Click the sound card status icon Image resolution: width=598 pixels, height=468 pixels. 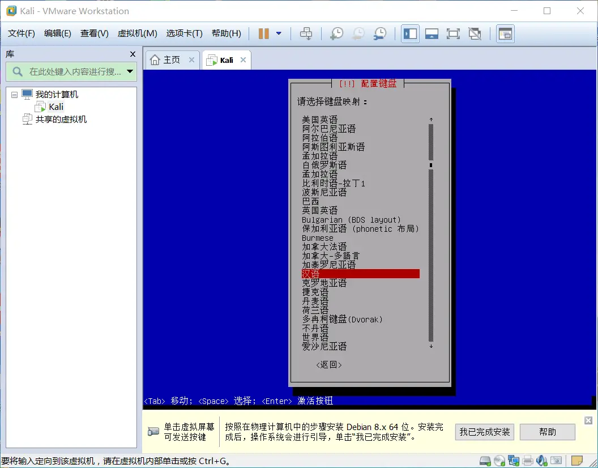(542, 460)
